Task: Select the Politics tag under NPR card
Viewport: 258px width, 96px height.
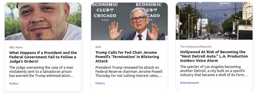Action: (100, 83)
